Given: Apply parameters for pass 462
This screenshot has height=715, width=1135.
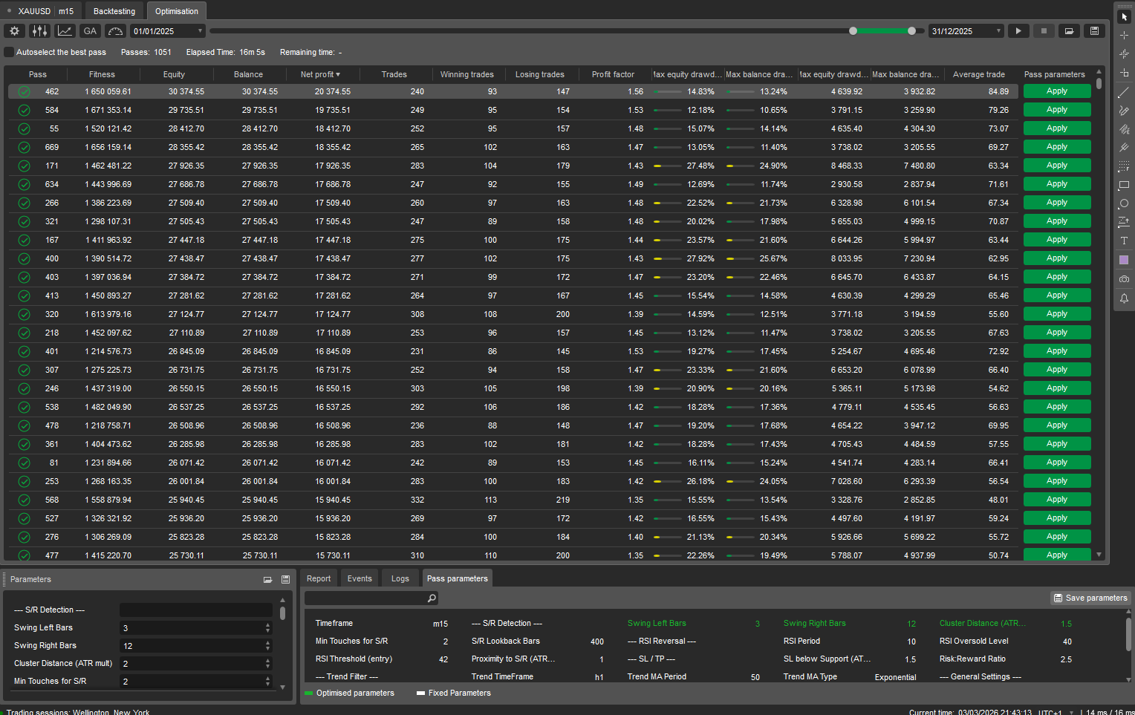Looking at the screenshot, I should click(1056, 91).
